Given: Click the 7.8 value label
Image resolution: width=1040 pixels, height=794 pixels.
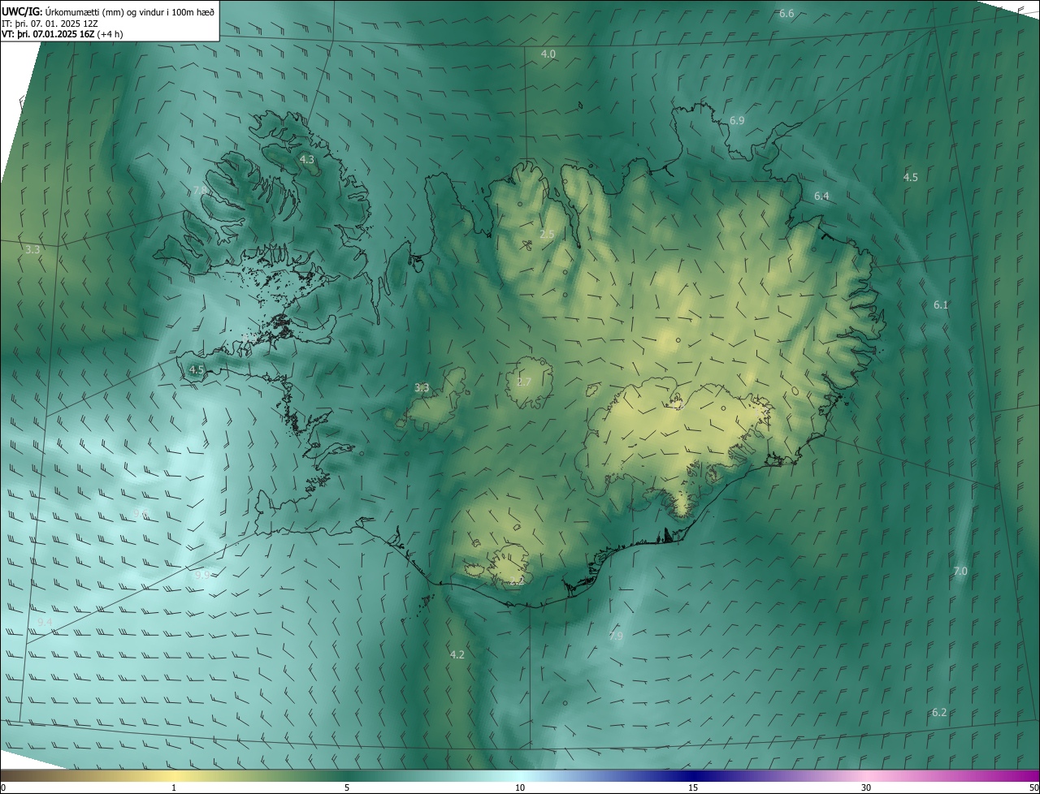Looking at the screenshot, I should pyautogui.click(x=200, y=190).
